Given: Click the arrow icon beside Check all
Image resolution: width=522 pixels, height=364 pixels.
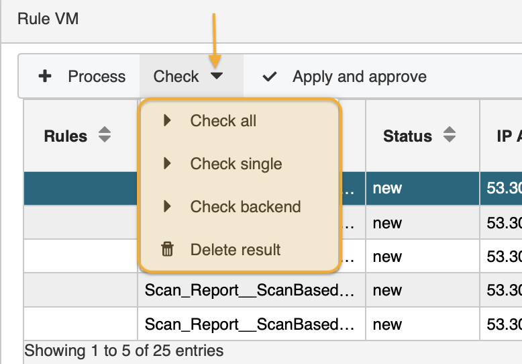Looking at the screenshot, I should click(167, 121).
